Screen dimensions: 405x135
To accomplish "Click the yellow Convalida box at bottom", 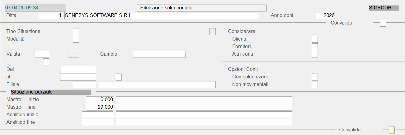I will pyautogui.click(x=392, y=130).
